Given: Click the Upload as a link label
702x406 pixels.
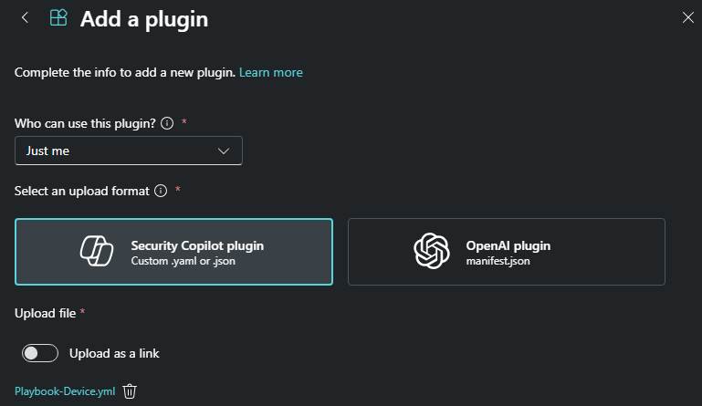Looking at the screenshot, I should tap(108, 353).
